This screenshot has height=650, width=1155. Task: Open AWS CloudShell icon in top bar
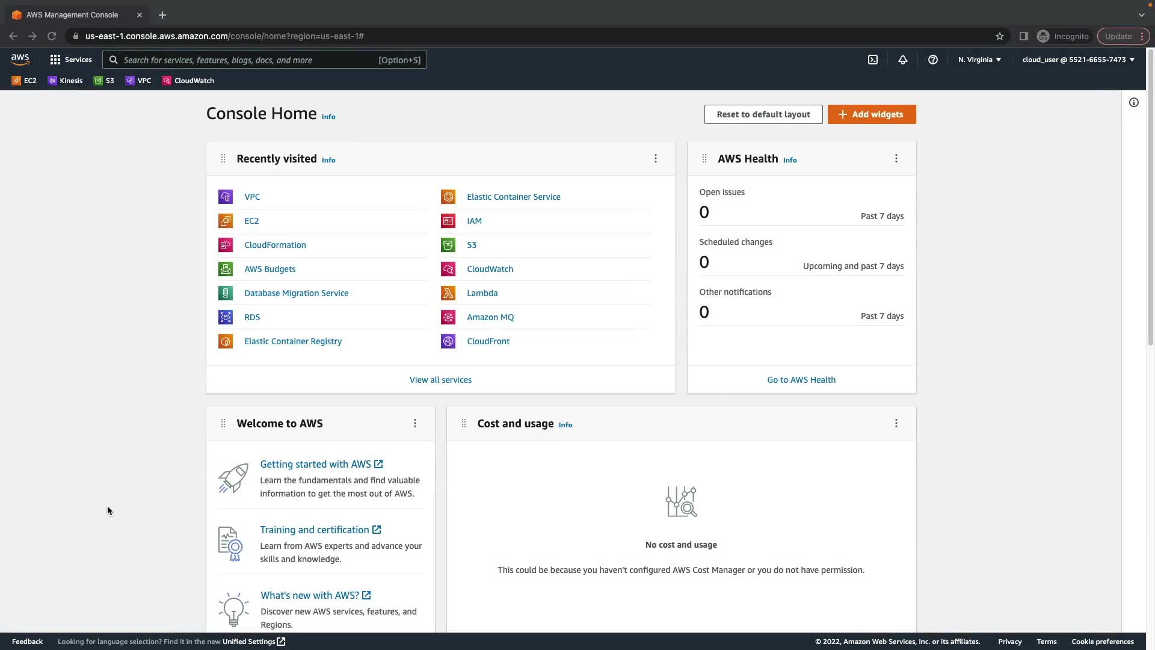(x=873, y=60)
